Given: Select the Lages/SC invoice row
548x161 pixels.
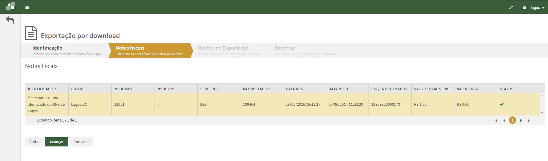Looking at the screenshot, I should [x=79, y=104].
